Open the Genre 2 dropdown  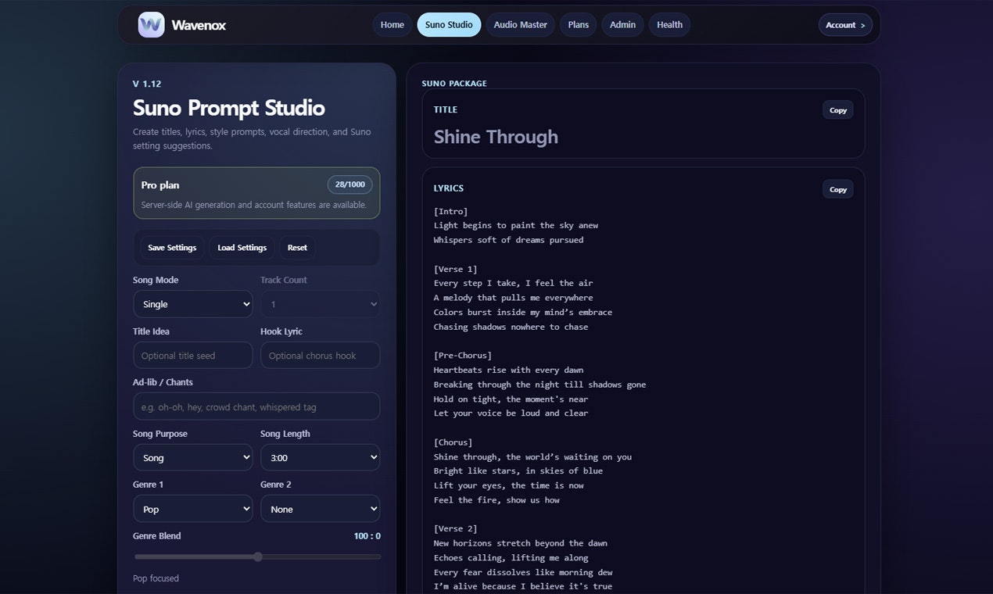click(x=321, y=509)
